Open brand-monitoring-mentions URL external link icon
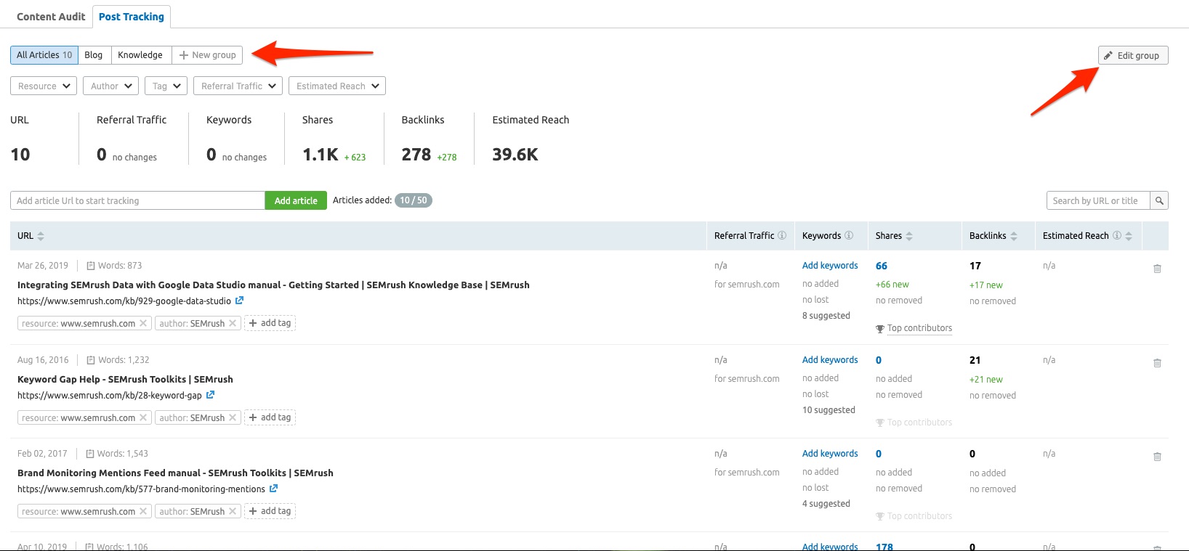The image size is (1189, 551). click(x=273, y=489)
